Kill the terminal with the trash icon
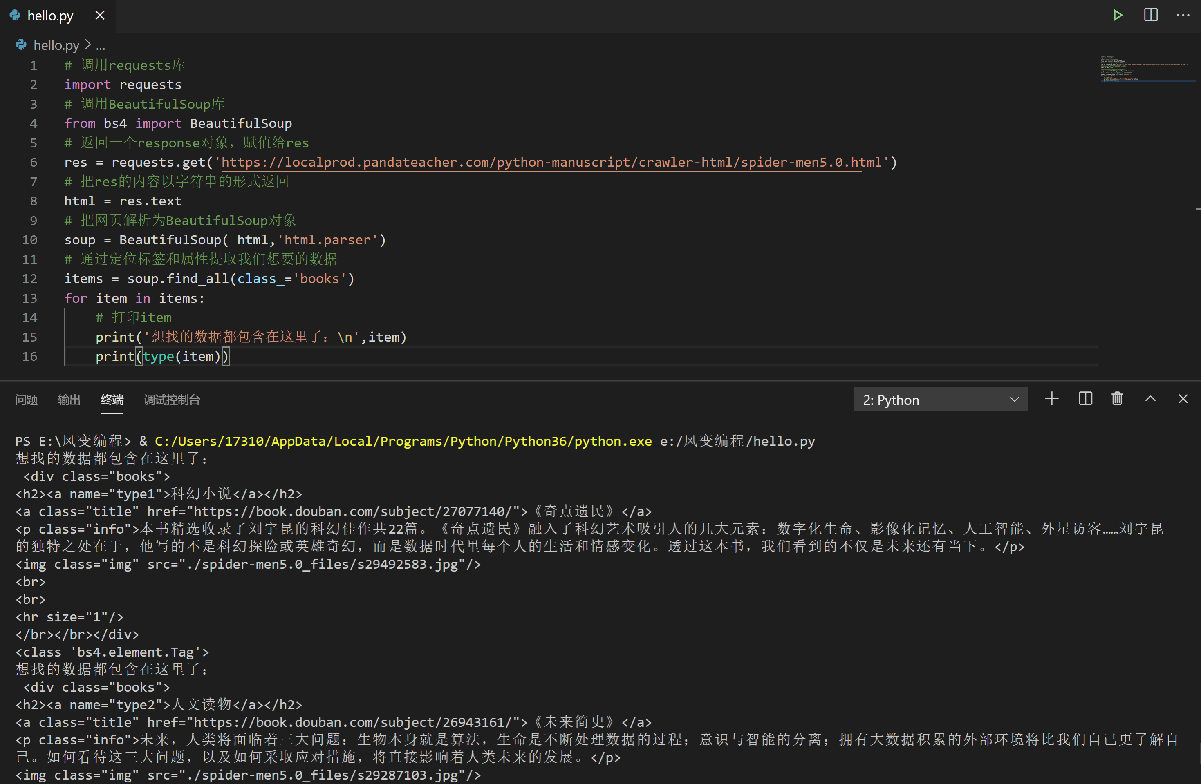 [1117, 399]
